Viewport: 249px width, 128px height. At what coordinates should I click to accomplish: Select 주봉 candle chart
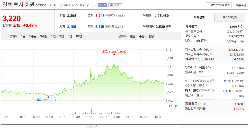[x=142, y=36]
